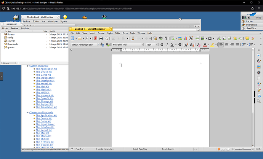This screenshot has width=263, height=159.
Task: Toggle formatting marks (pilcrow) display
Action: 166,38
